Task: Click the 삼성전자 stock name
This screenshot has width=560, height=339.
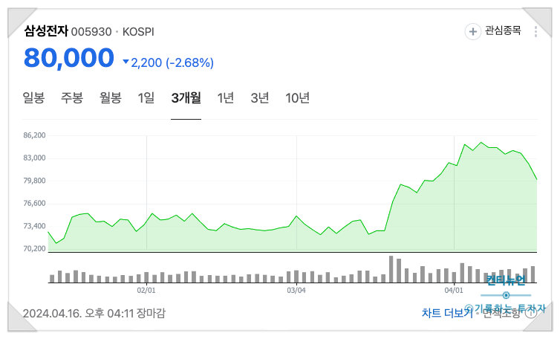Action: pyautogui.click(x=46, y=30)
